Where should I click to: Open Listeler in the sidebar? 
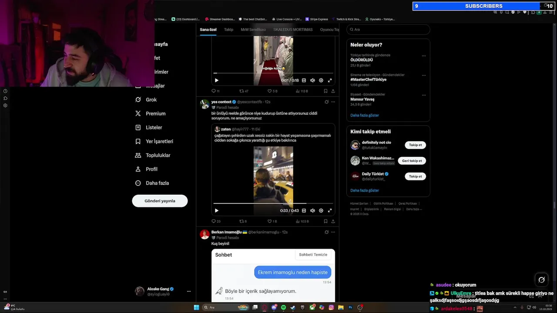(x=149, y=127)
